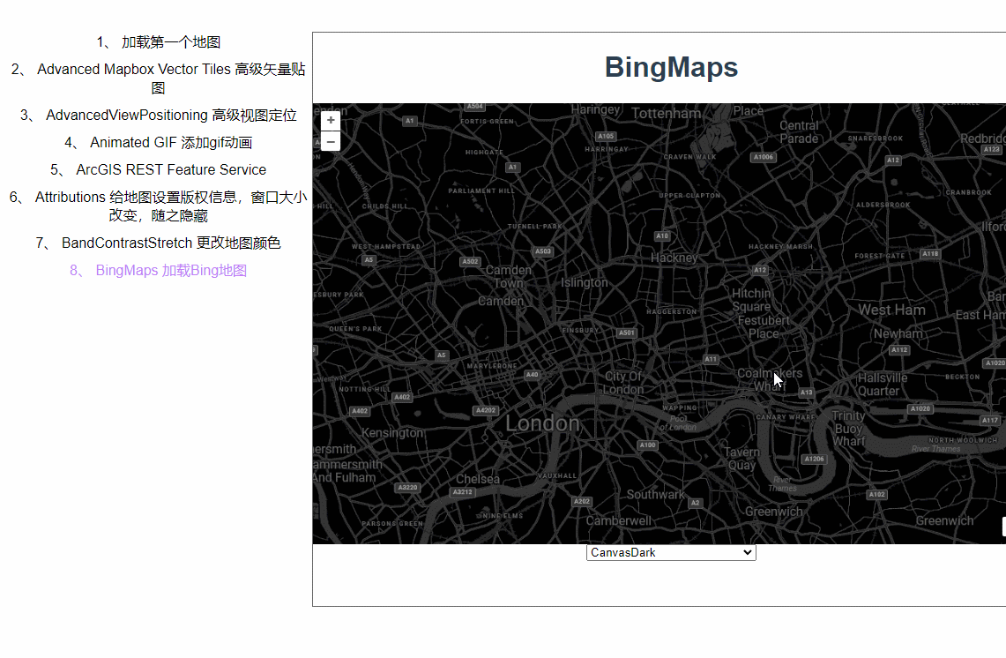The height and width of the screenshot is (658, 1006).
Task: Click the A105 road shield
Action: click(606, 136)
